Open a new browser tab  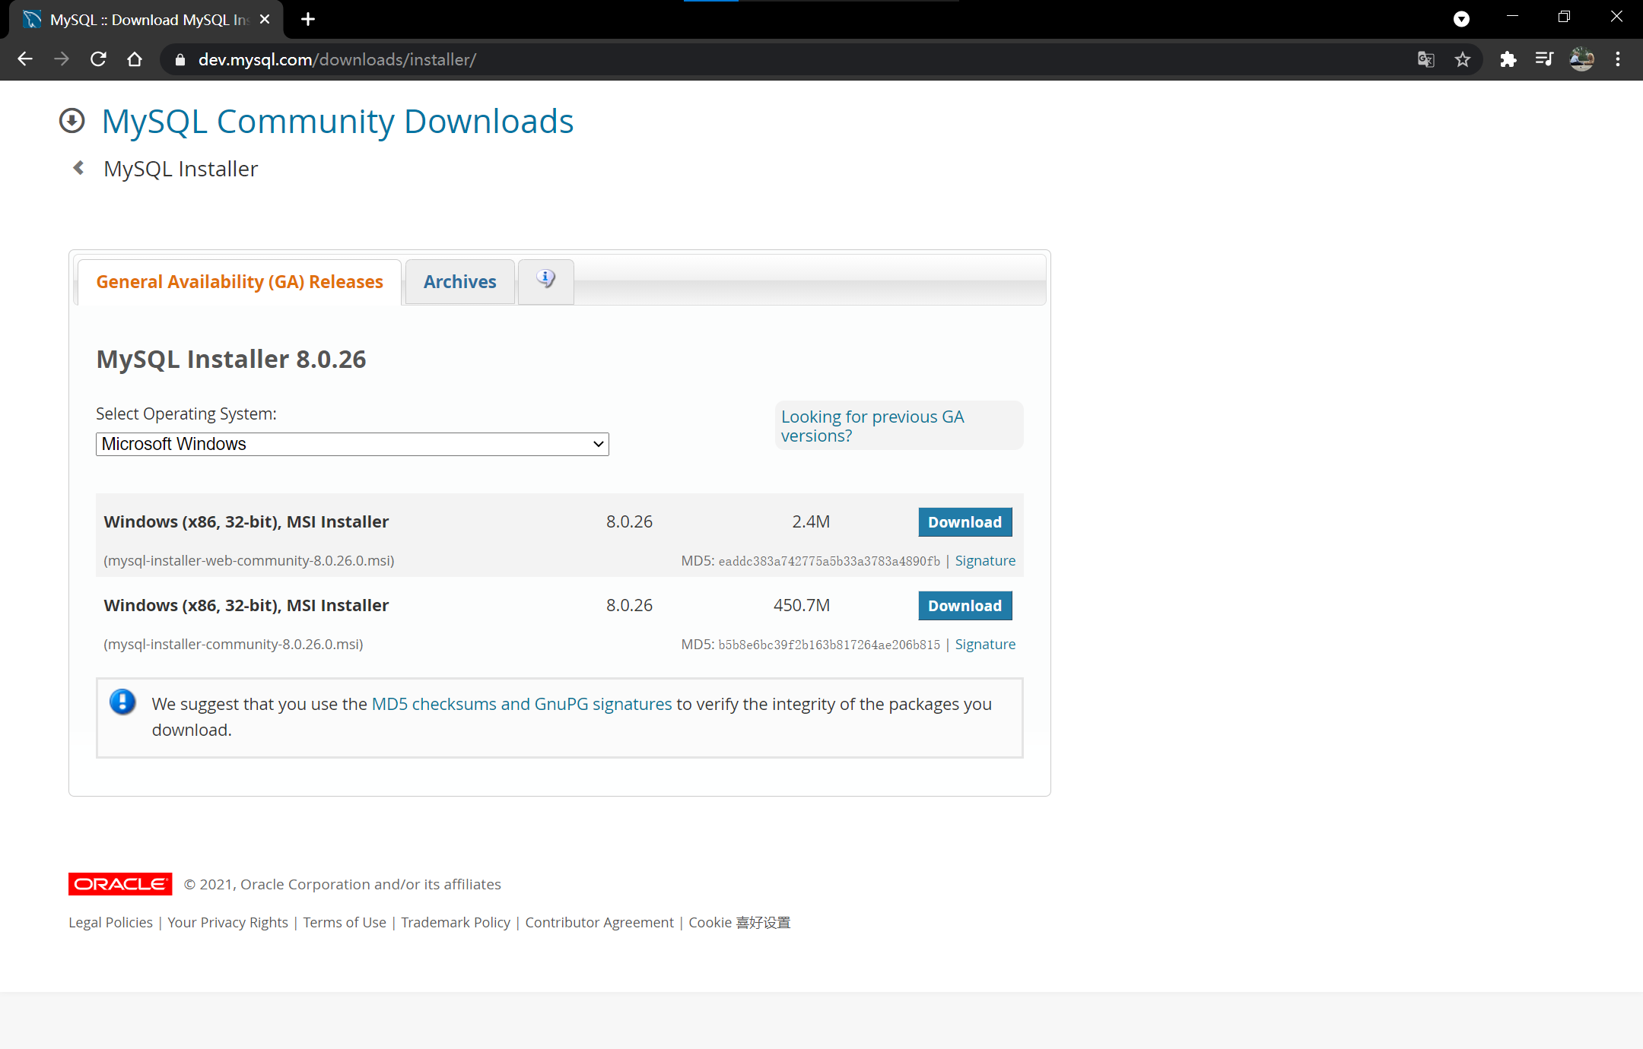308,19
